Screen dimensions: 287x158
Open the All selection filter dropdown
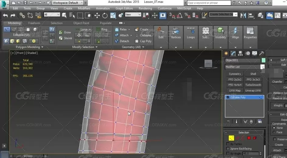click(52, 15)
